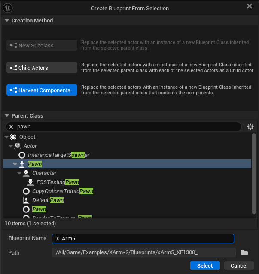The image size is (259, 274).
Task: Choose the Child Actors creation method
Action: (x=42, y=68)
